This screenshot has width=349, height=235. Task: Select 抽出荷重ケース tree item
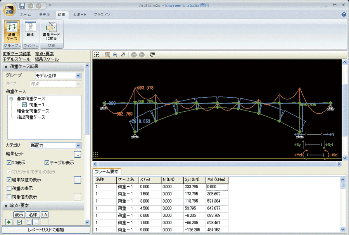(31, 117)
